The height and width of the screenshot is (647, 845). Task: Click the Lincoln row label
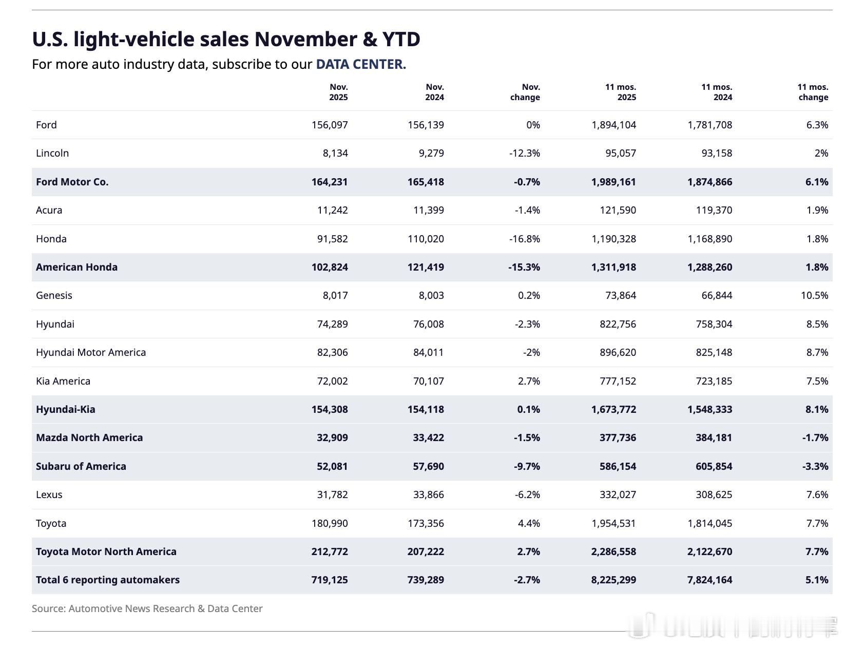pyautogui.click(x=52, y=153)
